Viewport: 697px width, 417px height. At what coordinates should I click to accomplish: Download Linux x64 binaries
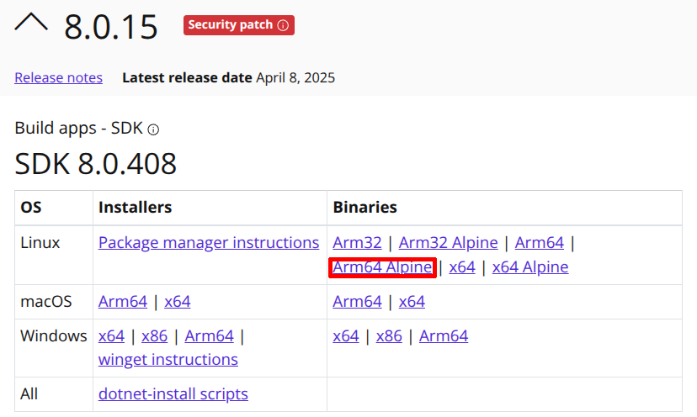click(x=462, y=267)
